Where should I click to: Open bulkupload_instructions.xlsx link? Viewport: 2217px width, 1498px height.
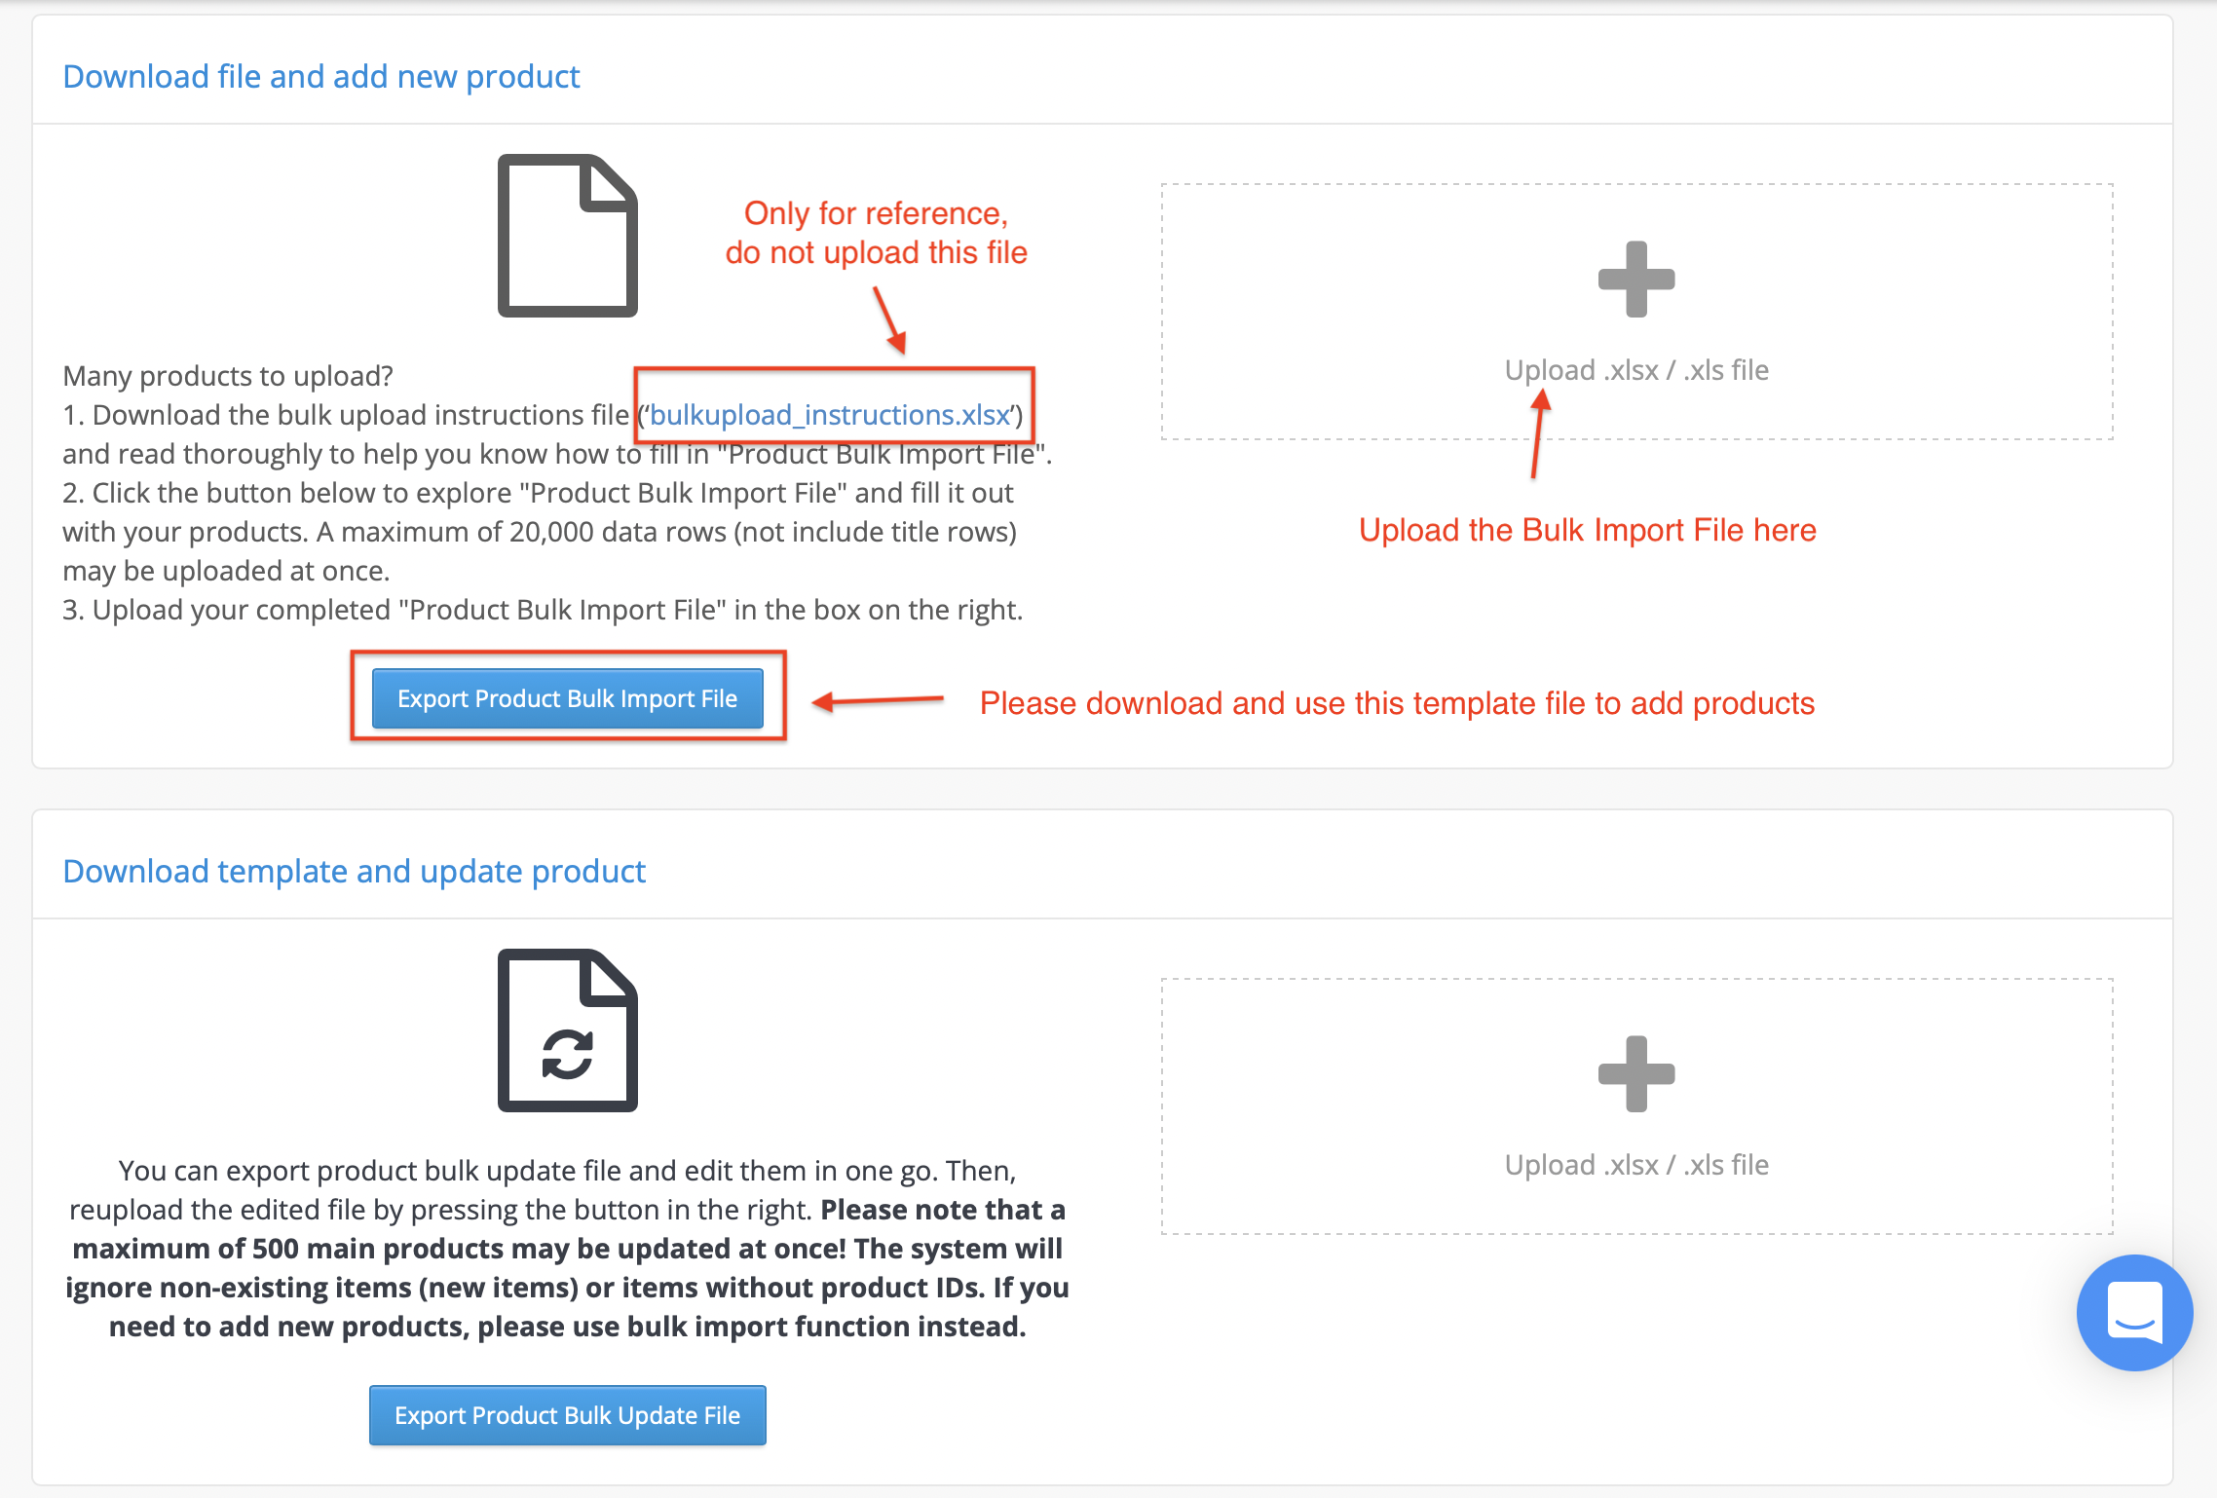coord(830,415)
